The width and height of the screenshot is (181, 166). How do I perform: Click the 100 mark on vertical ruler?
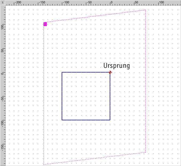pos(2,27)
